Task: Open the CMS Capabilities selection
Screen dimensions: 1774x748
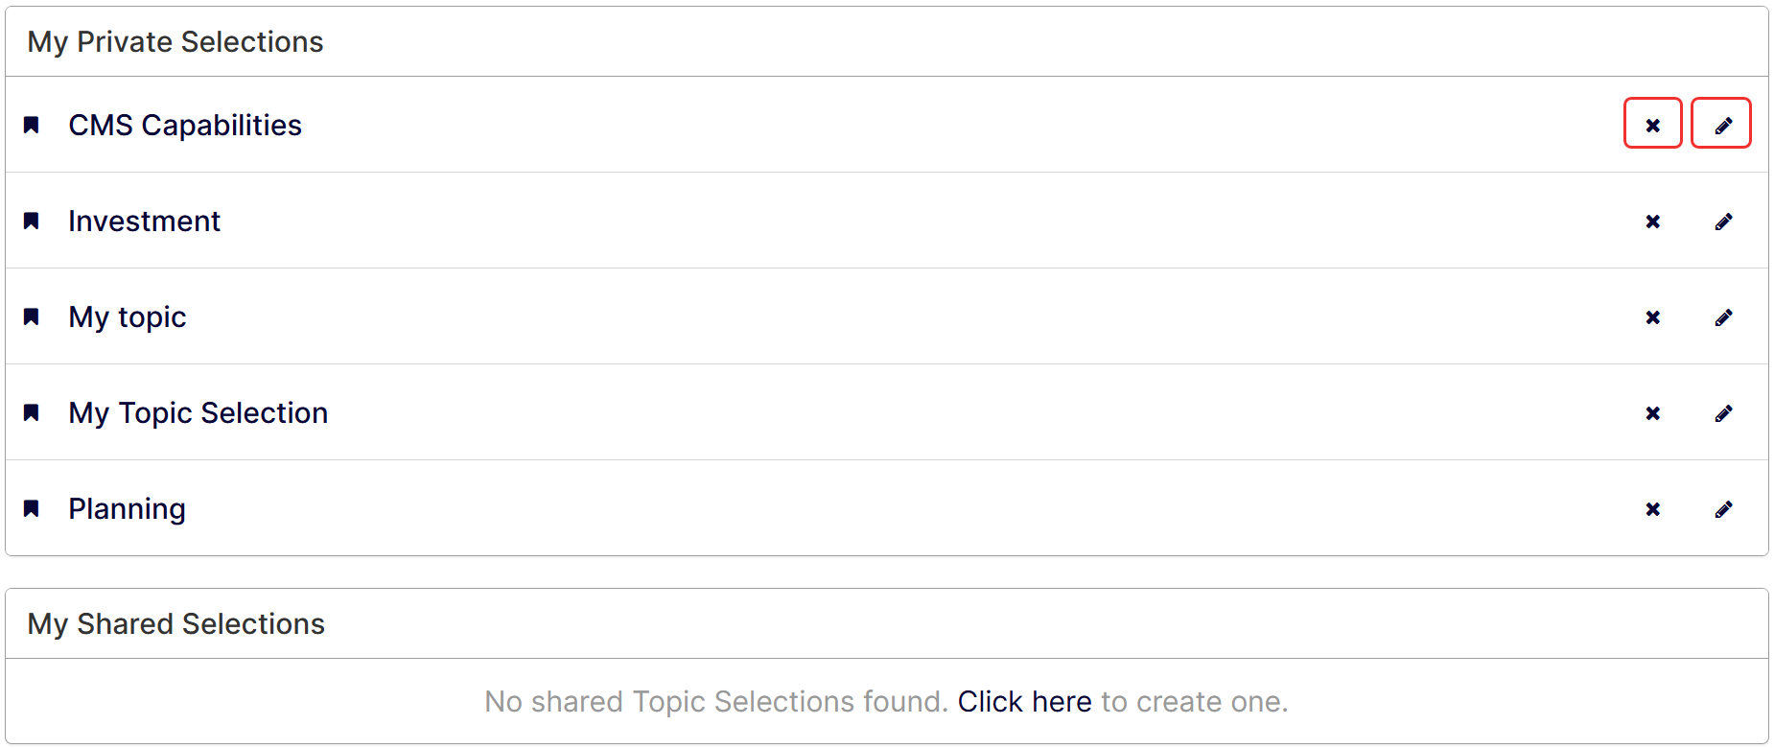Action: point(185,125)
